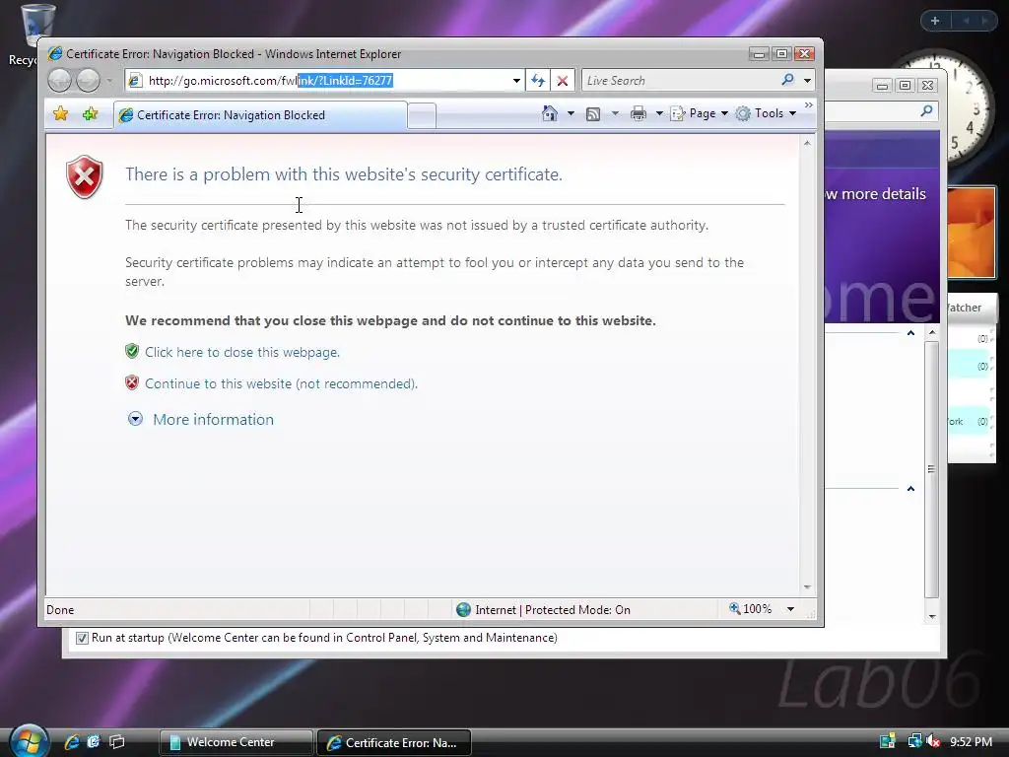Click muted volume tray icon

click(x=933, y=741)
